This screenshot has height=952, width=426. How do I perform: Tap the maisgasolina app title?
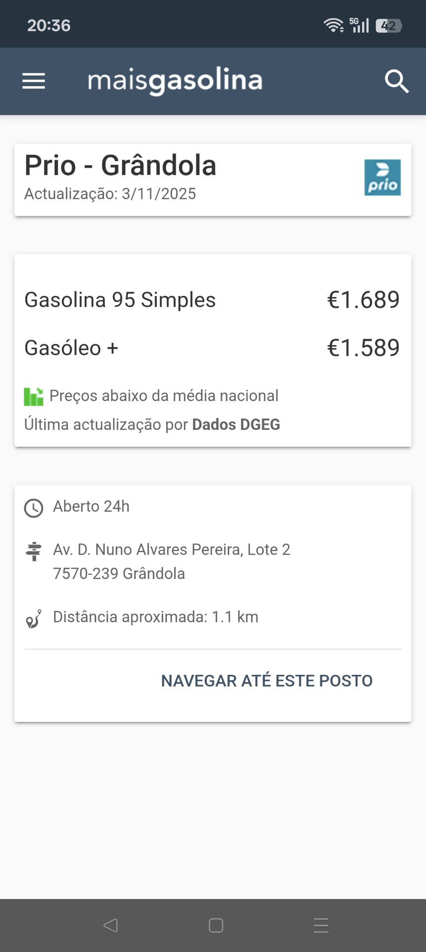point(175,81)
